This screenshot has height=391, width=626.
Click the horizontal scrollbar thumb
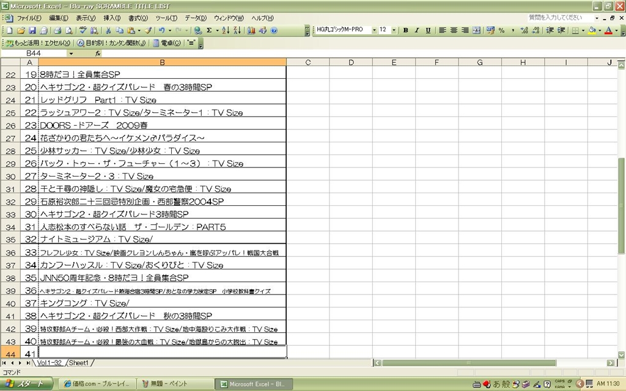pyautogui.click(x=469, y=363)
